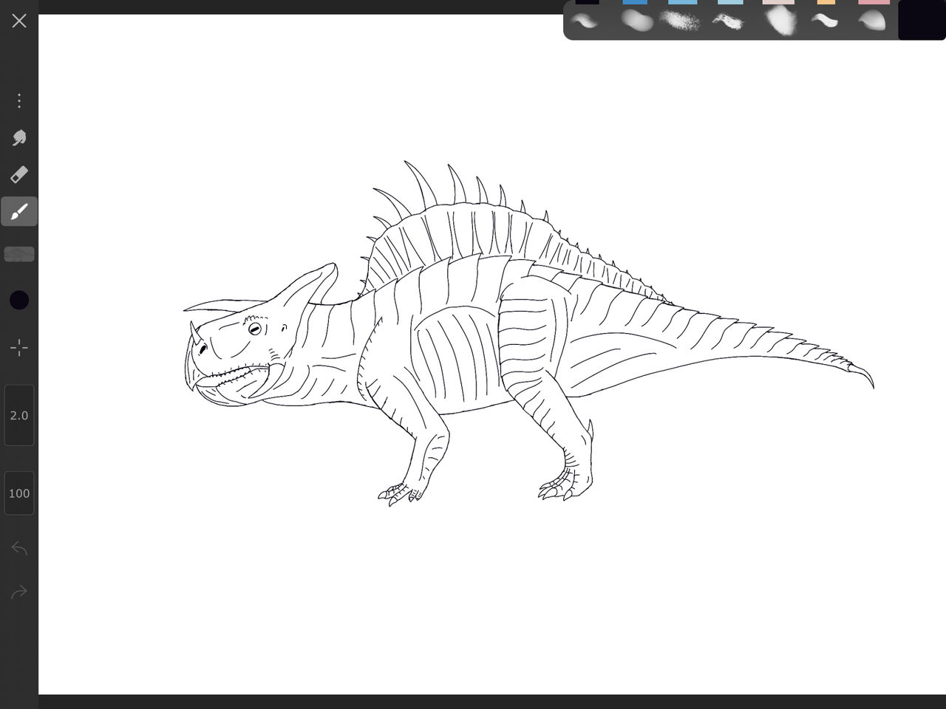Select the Paintbrush tool
The image size is (946, 709).
19,211
